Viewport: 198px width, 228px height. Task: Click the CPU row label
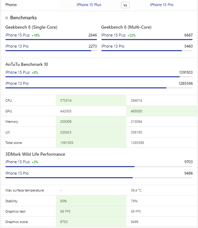click(9, 101)
